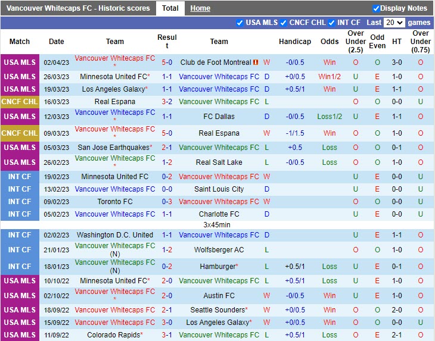Open the Club de Foot Montreal team link
Viewport: 435px width, 341px height.
tap(215, 62)
